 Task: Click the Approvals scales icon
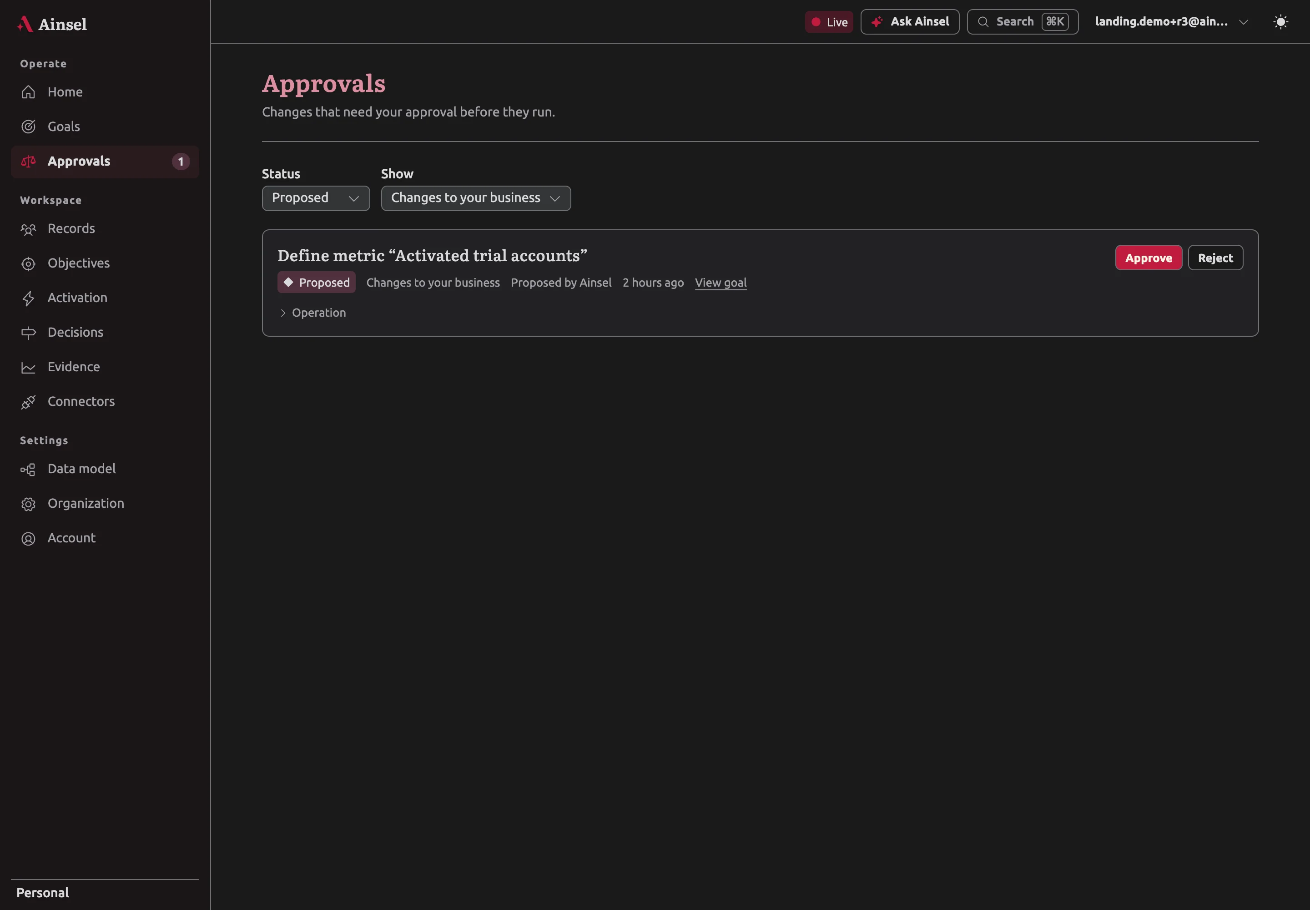[29, 162]
